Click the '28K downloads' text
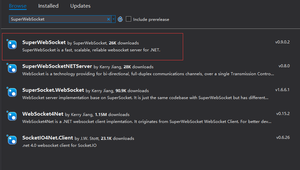This screenshot has width=300, height=170. tap(139, 67)
